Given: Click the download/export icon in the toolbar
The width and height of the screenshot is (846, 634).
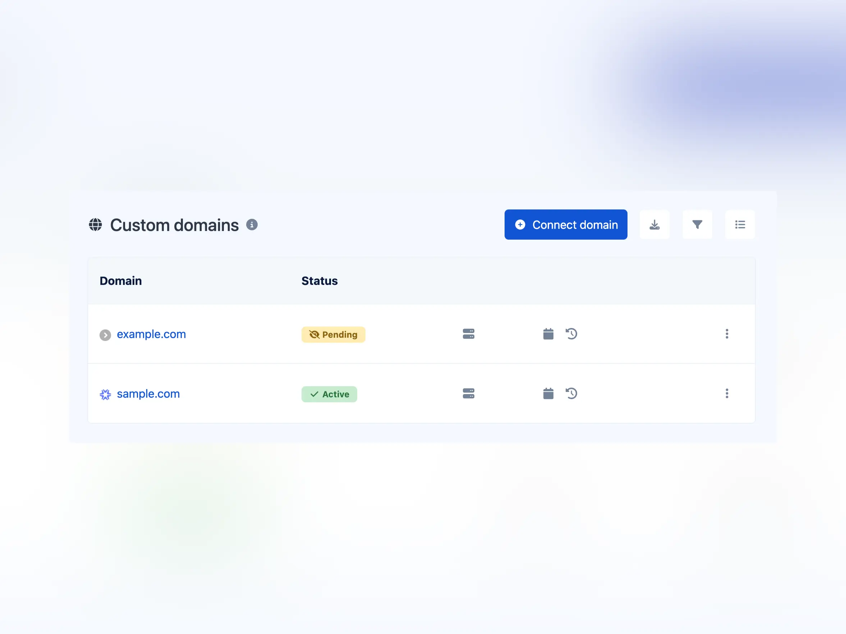Looking at the screenshot, I should 655,225.
